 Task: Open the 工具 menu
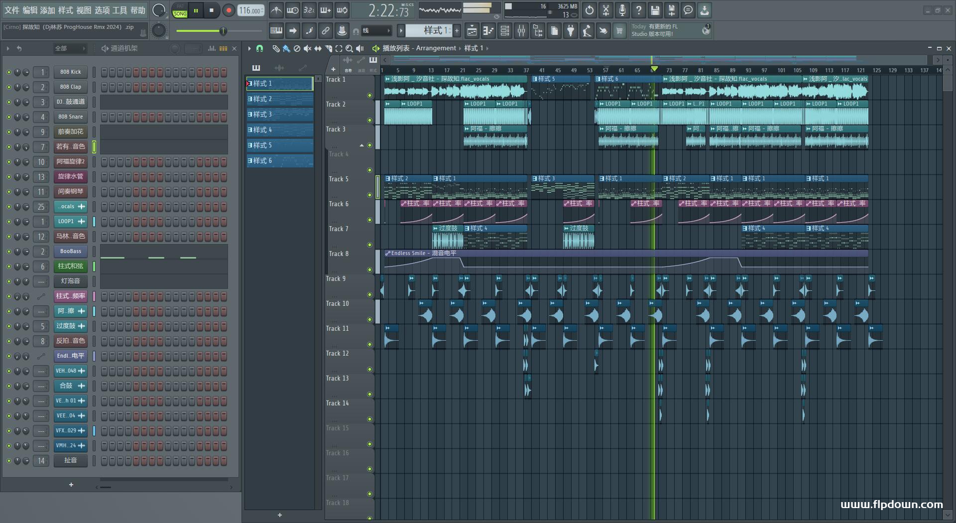pyautogui.click(x=119, y=10)
